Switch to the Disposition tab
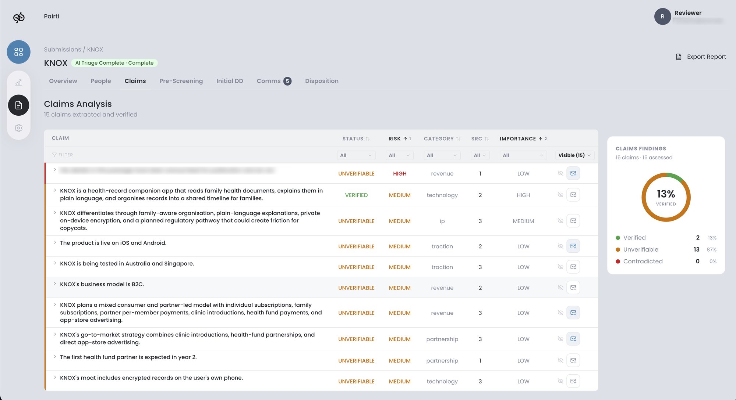Viewport: 736px width, 400px height. (x=322, y=81)
